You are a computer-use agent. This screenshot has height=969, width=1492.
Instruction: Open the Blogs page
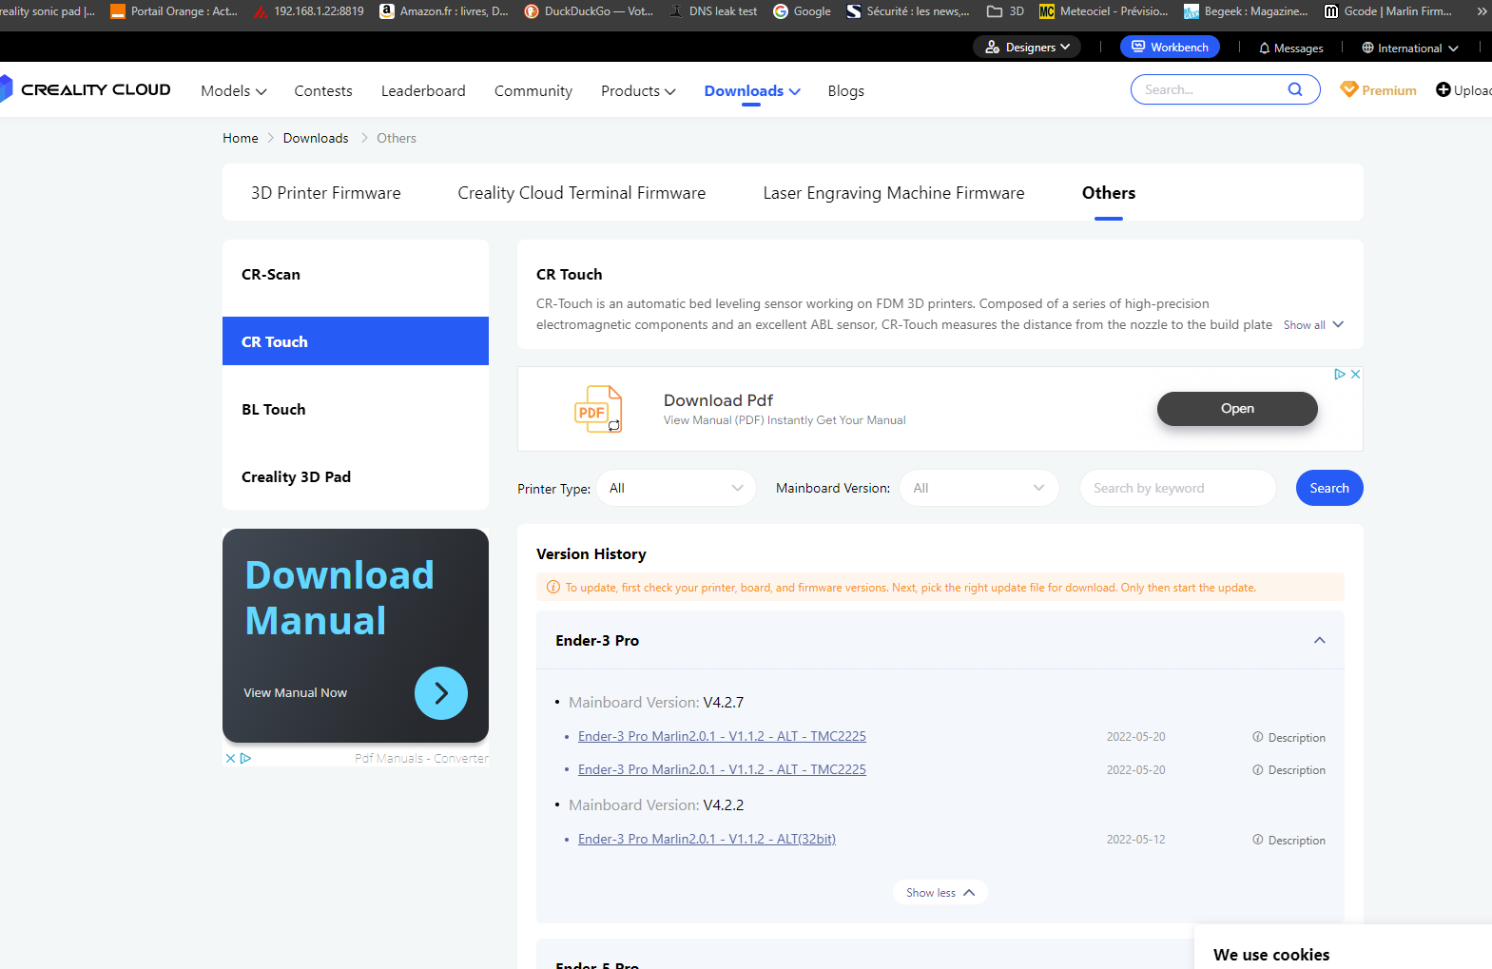coord(846,90)
